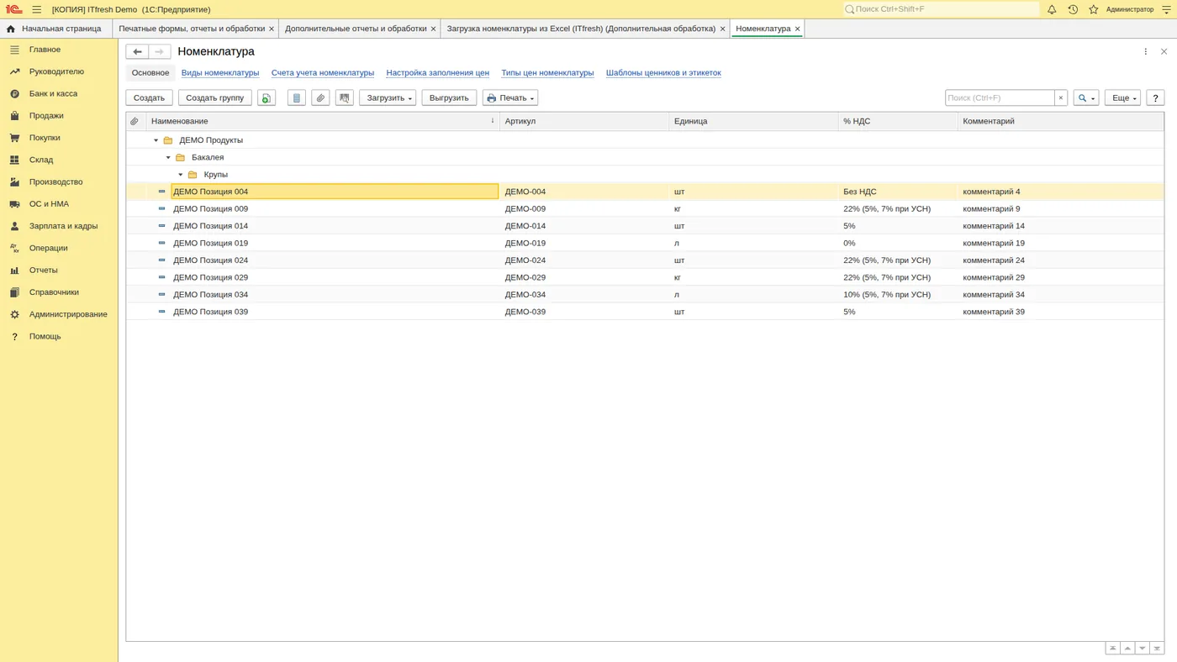Jump to list end with bottom arrow
The image size is (1177, 662).
(x=1157, y=649)
